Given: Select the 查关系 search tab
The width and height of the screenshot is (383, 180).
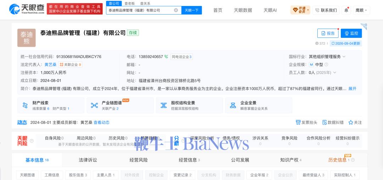Looking at the screenshot, I should pos(145,4).
